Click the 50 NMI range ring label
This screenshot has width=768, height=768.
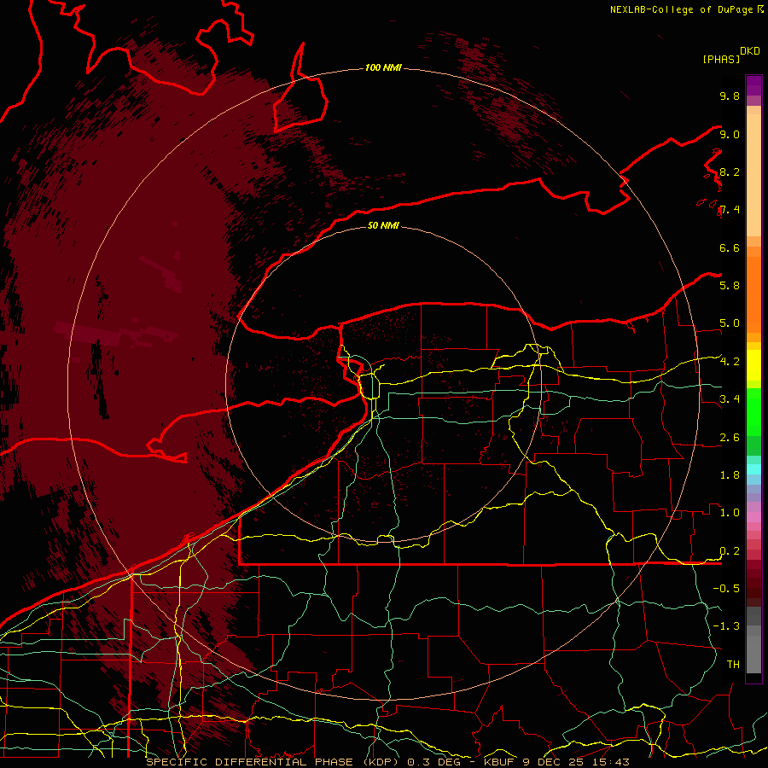pyautogui.click(x=383, y=225)
